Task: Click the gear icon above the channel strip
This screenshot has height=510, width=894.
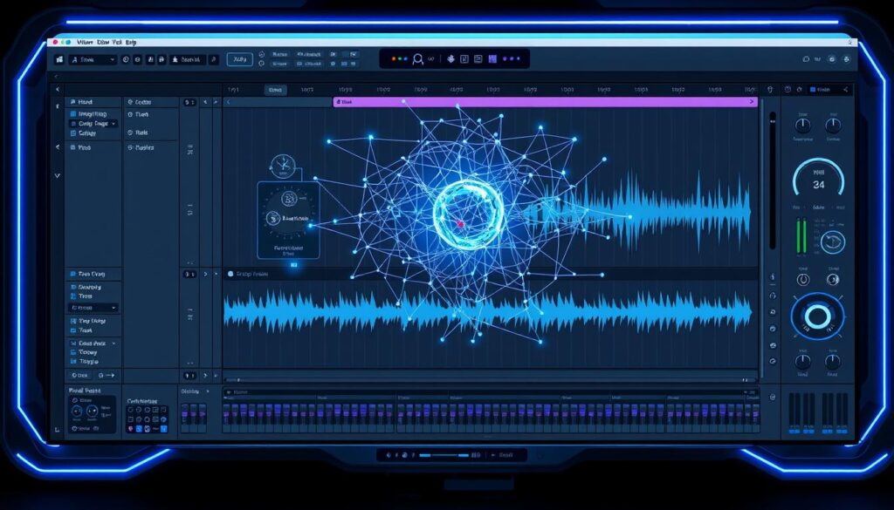Action: [787, 88]
